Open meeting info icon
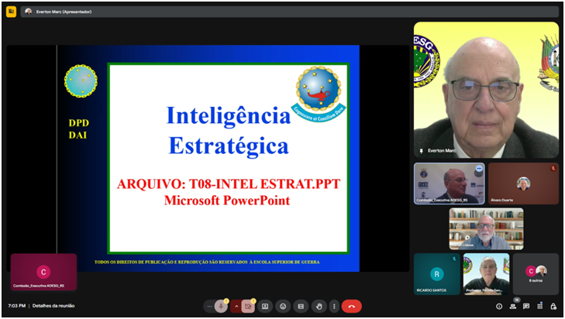This screenshot has height=319, width=565. [499, 306]
